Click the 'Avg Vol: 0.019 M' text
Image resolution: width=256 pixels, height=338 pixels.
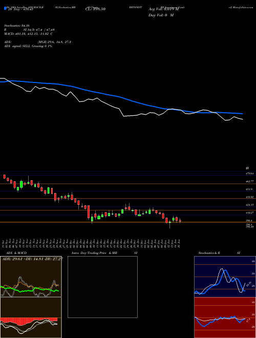click(x=163, y=9)
